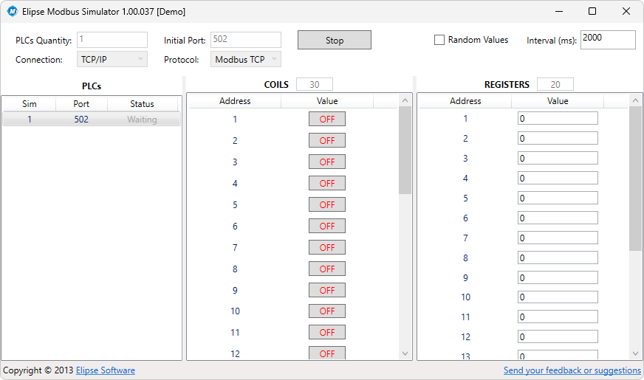Screen dimensions: 644x380
Task: Click the COILS scrollbar up arrow
Action: click(405, 100)
